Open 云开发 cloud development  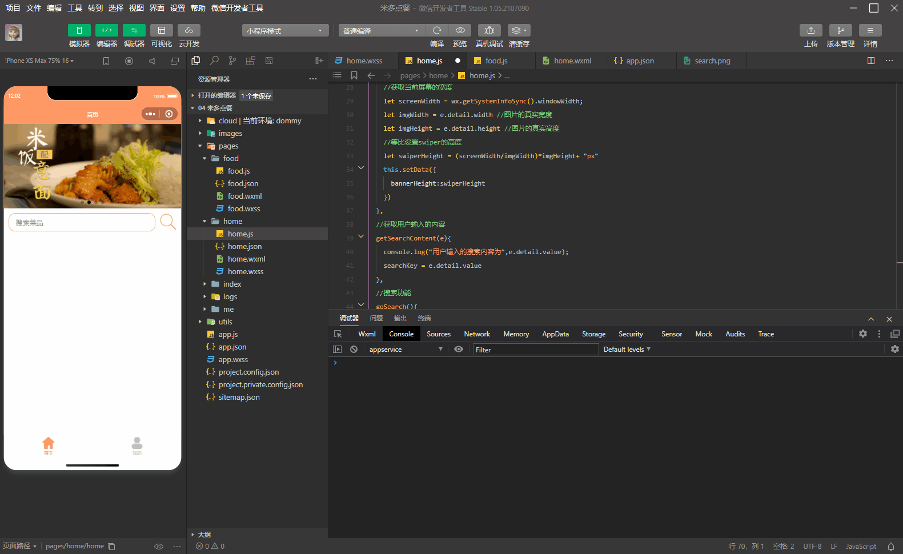188,30
